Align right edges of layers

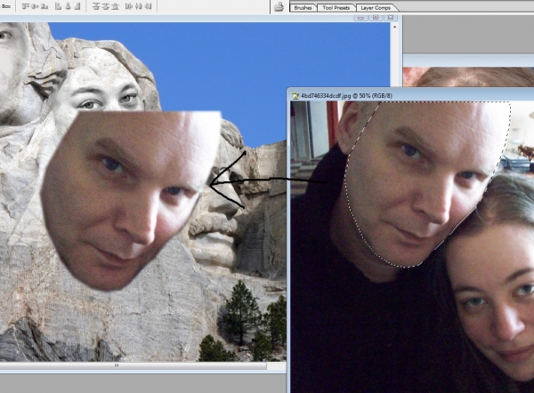77,6
